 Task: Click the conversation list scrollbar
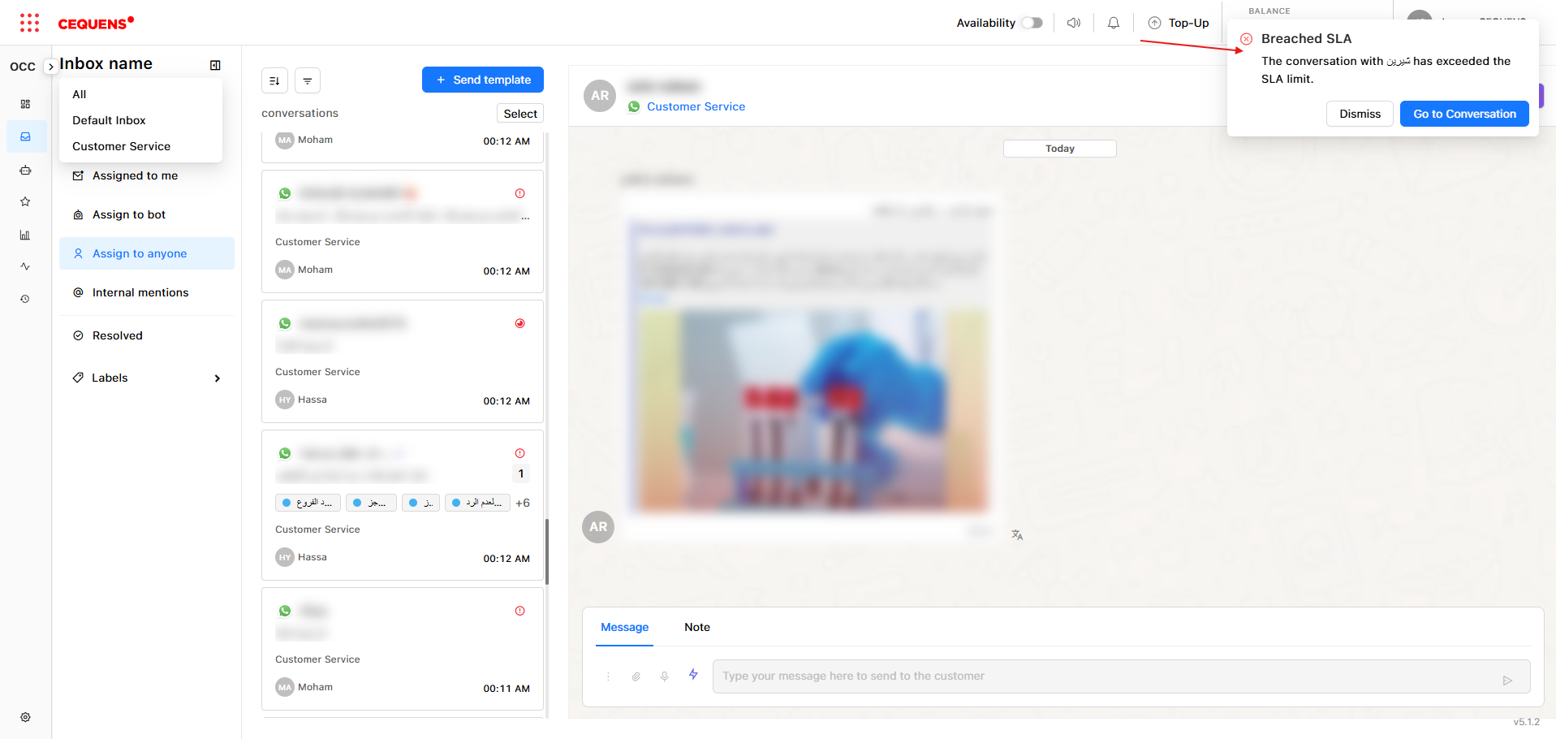(547, 551)
